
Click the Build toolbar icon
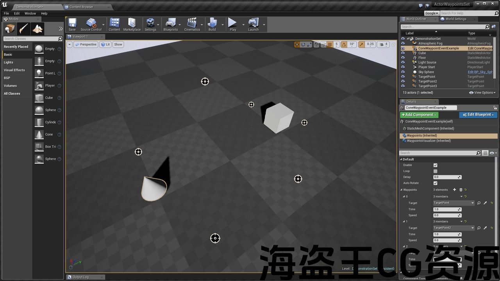tap(212, 24)
